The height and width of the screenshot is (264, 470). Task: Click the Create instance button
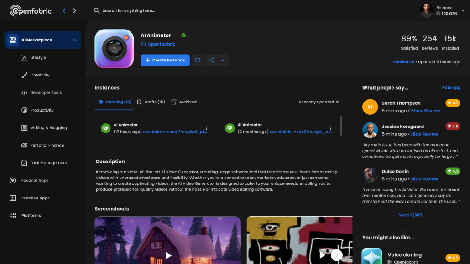pyautogui.click(x=165, y=60)
